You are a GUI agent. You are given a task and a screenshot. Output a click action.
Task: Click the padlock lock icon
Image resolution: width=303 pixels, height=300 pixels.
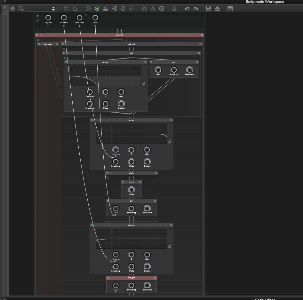pos(174,9)
